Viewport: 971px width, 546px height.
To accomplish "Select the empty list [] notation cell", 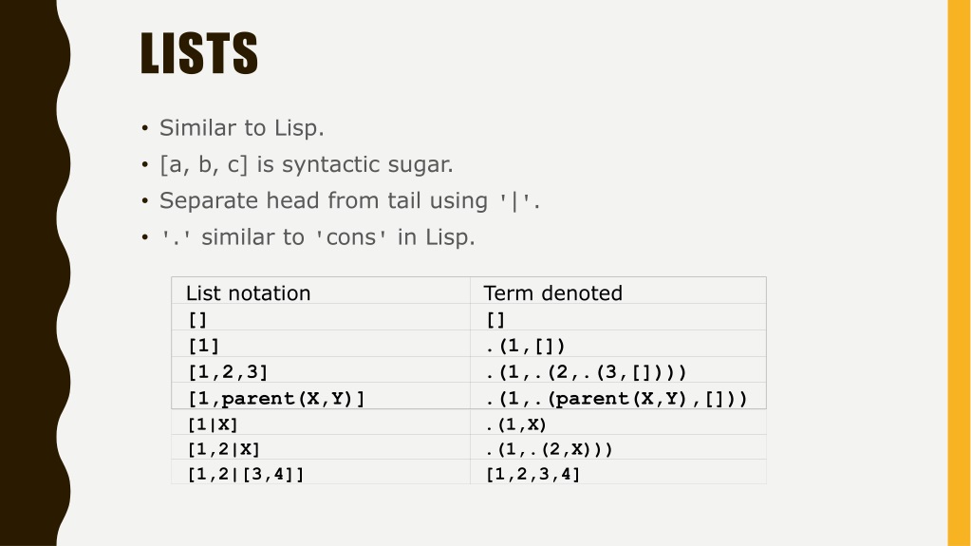I will [321, 317].
